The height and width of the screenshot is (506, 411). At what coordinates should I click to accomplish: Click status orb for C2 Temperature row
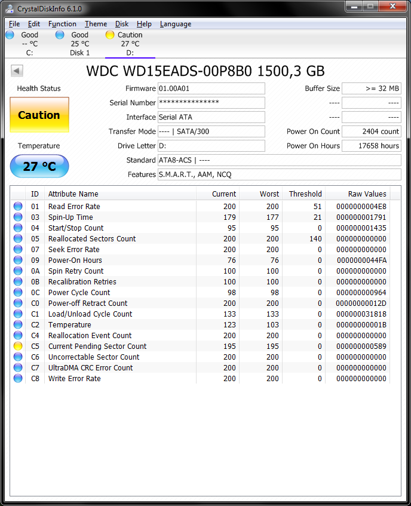pyautogui.click(x=18, y=324)
